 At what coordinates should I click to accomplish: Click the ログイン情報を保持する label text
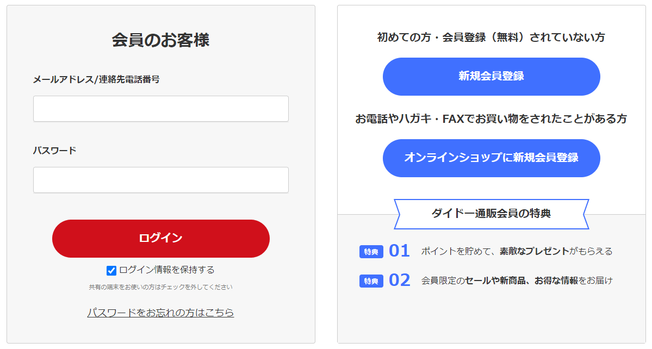167,270
